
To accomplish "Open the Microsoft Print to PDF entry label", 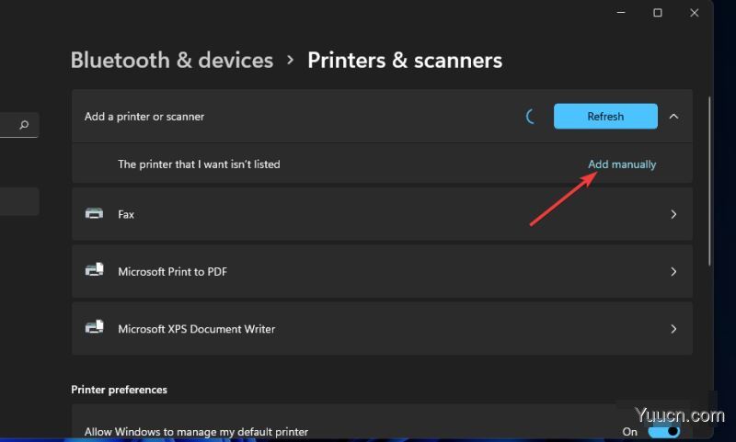I will pos(172,272).
